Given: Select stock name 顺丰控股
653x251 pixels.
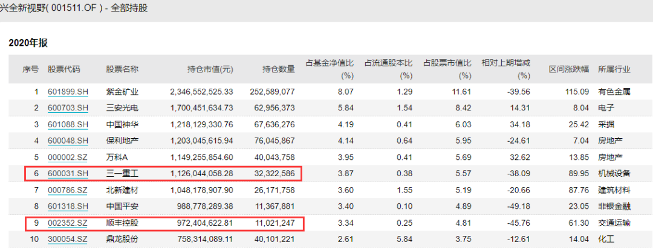Looking at the screenshot, I should click(x=122, y=223).
